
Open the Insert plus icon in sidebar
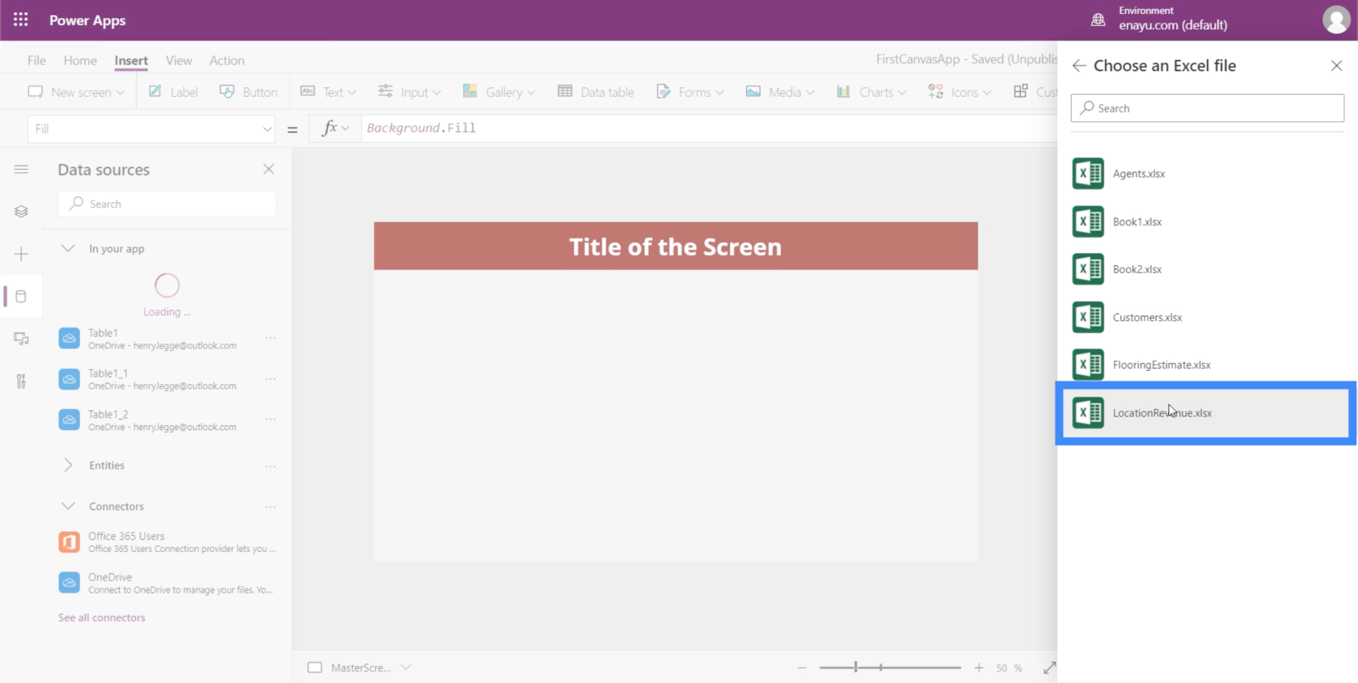tap(22, 254)
